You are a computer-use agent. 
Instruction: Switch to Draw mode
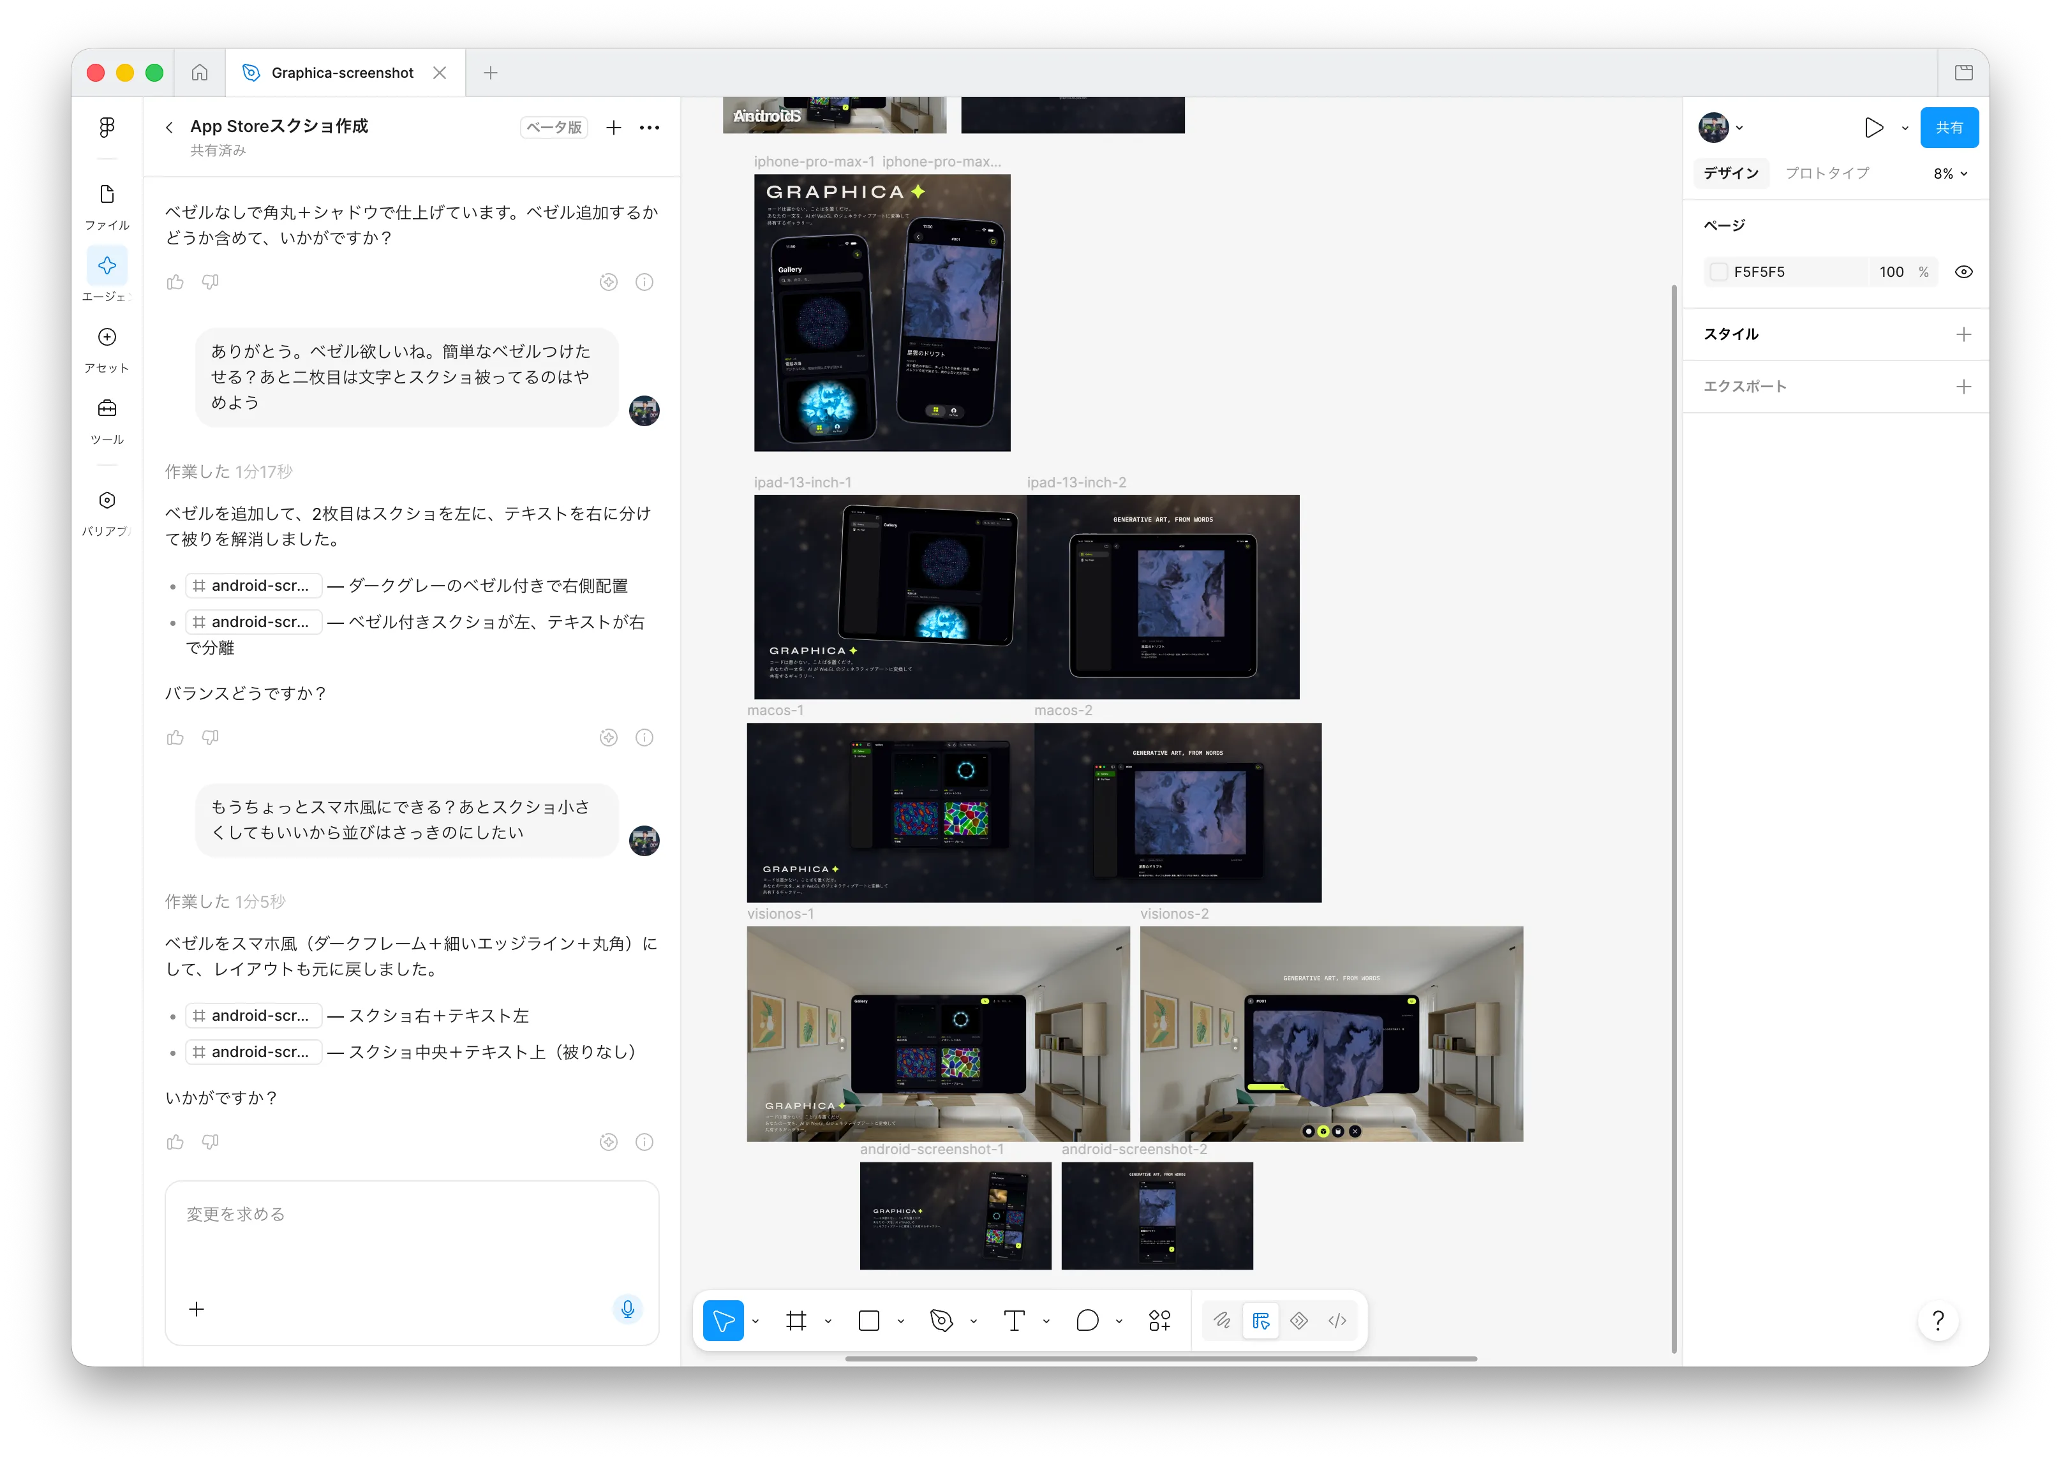click(1222, 1320)
